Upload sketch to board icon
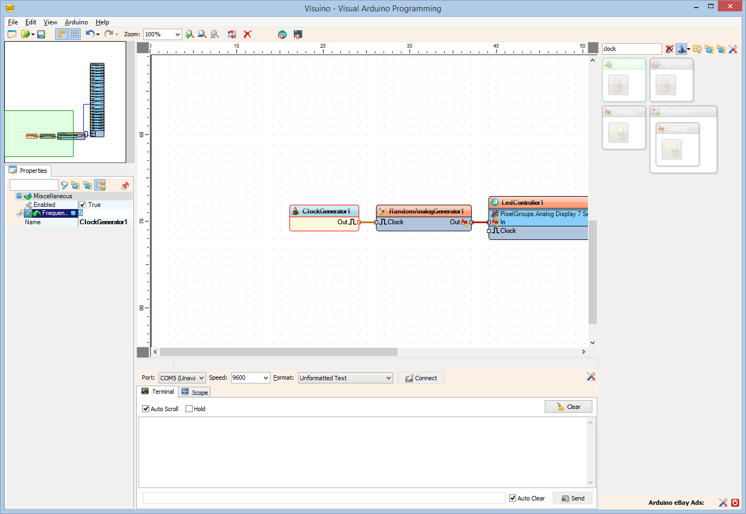Screen dimensions: 746x514 click(x=298, y=34)
